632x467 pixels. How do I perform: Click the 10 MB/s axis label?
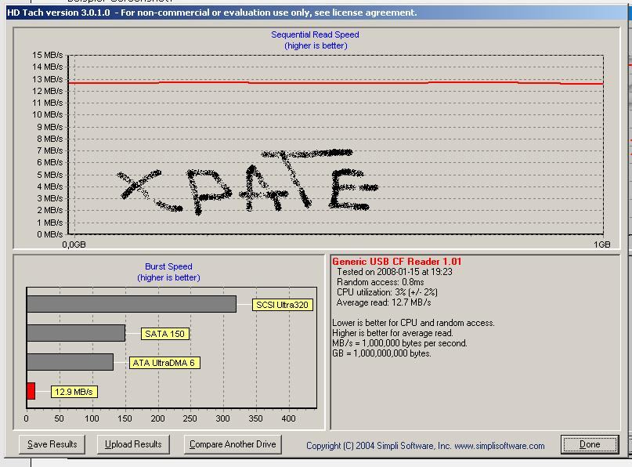tap(48, 114)
